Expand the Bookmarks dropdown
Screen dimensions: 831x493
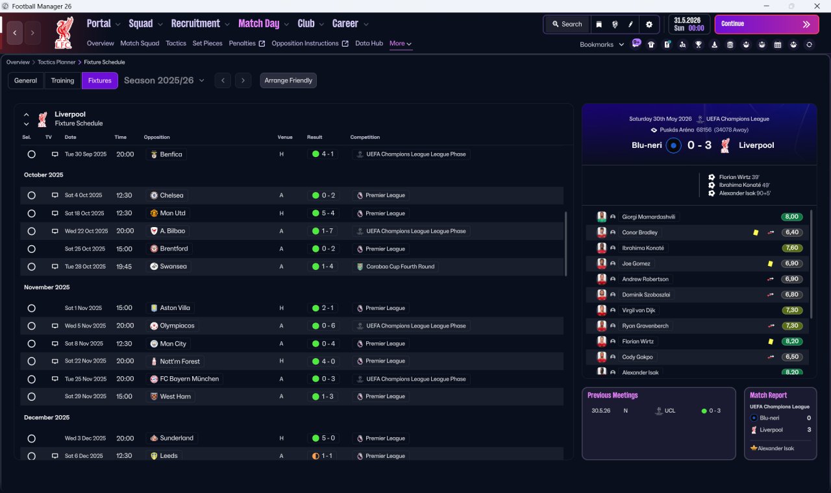(602, 45)
